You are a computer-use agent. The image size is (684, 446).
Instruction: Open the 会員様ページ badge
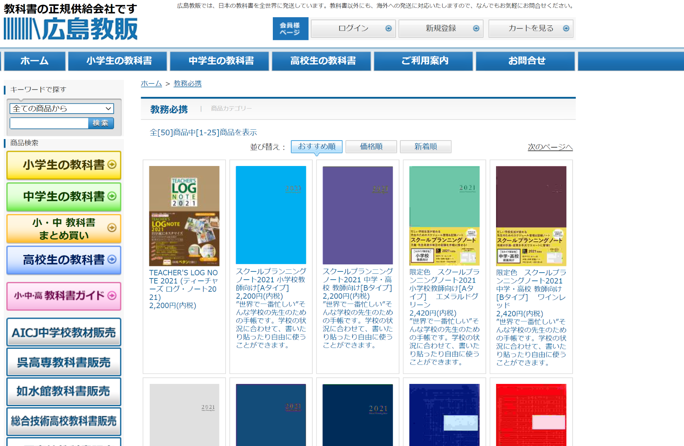point(290,29)
